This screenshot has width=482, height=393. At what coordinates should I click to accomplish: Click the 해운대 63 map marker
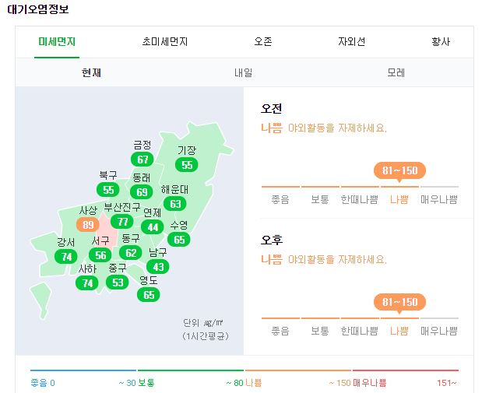click(175, 204)
